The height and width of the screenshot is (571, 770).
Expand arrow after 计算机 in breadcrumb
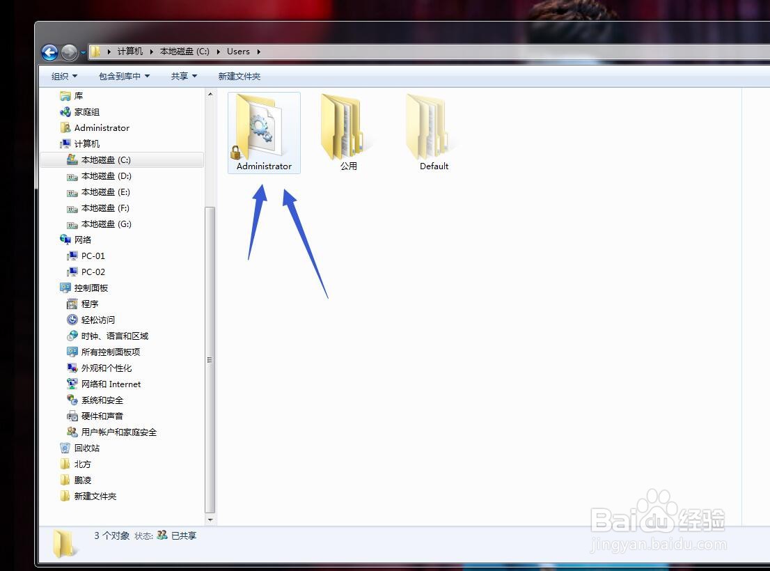click(152, 52)
